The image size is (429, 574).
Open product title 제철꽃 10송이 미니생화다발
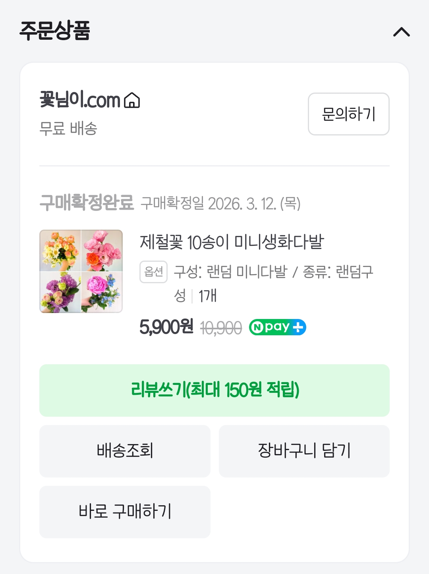pos(232,242)
